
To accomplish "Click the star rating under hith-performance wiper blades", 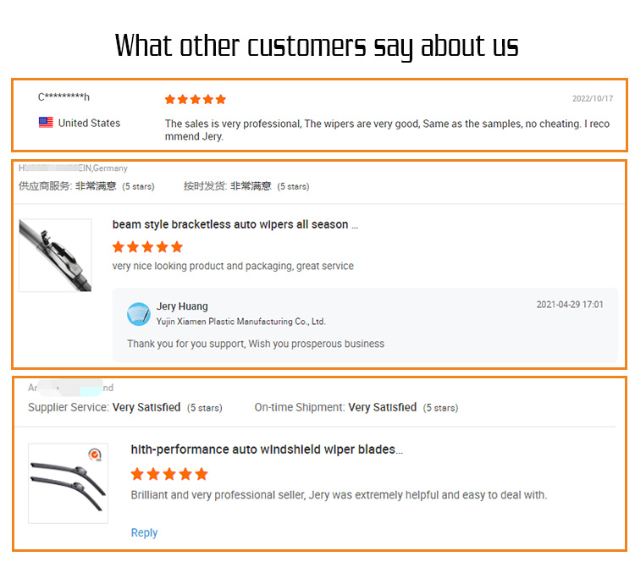I will click(169, 474).
